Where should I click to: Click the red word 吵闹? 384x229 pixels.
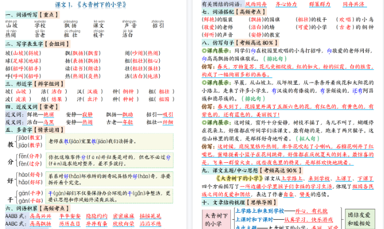coord(137,53)
